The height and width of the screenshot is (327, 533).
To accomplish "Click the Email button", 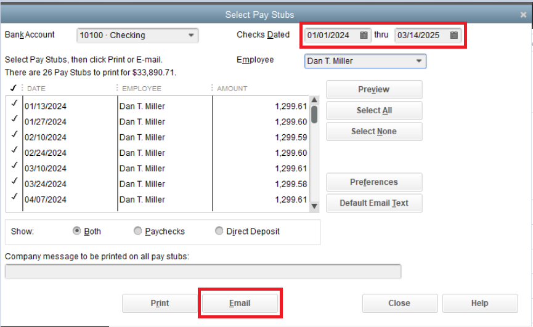I will 240,303.
